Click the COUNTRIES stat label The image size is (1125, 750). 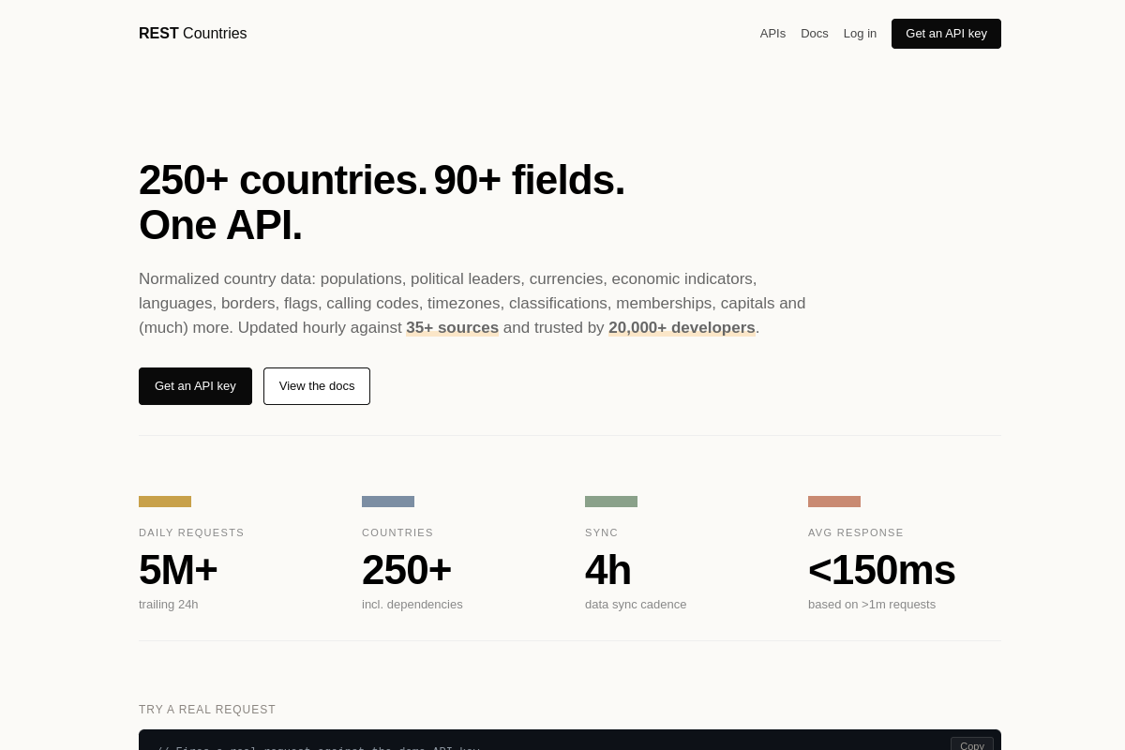(397, 532)
